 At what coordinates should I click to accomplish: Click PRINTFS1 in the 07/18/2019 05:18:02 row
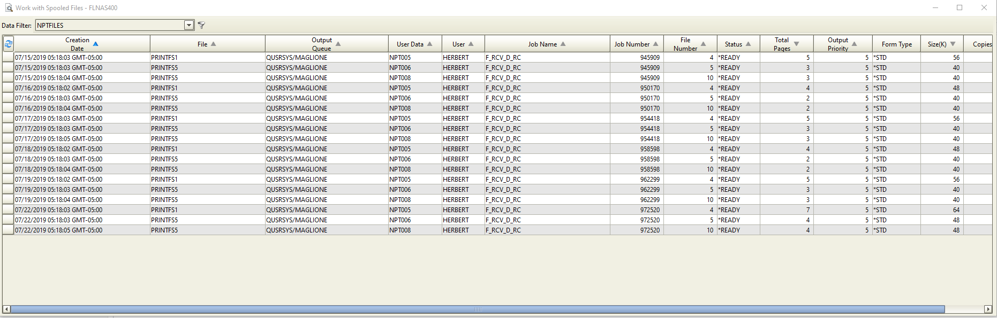click(x=164, y=149)
